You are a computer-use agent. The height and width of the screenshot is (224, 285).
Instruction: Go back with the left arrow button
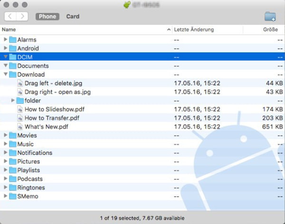[10, 16]
